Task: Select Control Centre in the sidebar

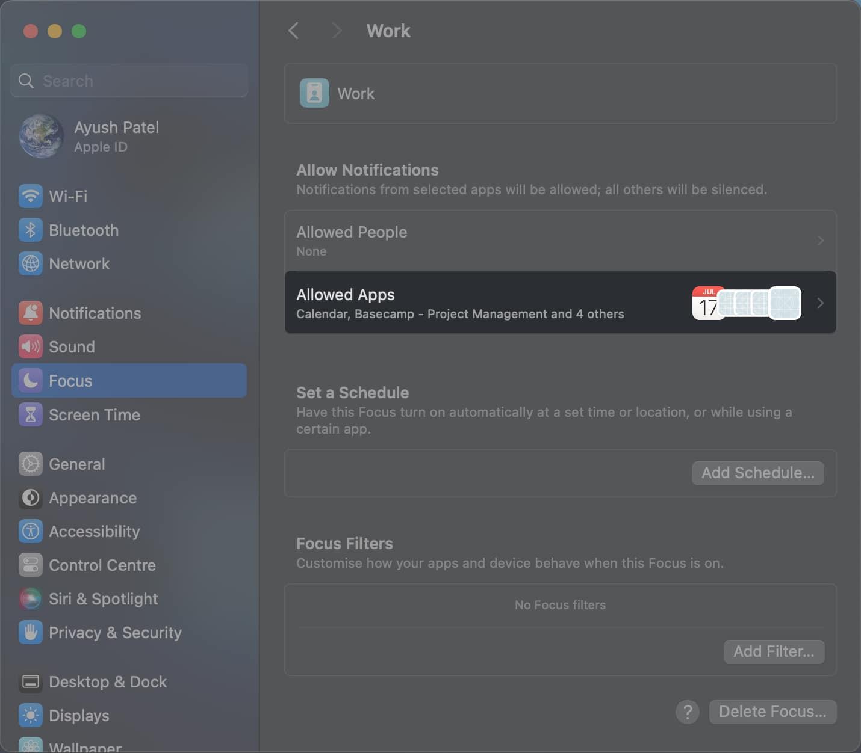Action: [129, 565]
